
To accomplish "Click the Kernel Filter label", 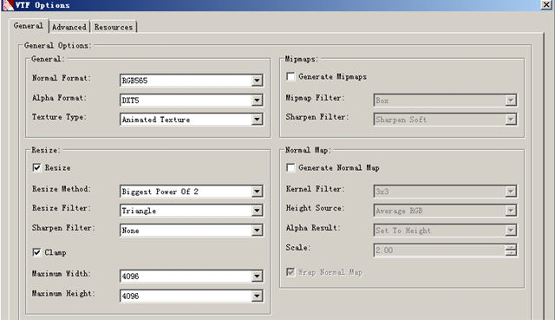I will pyautogui.click(x=315, y=189).
